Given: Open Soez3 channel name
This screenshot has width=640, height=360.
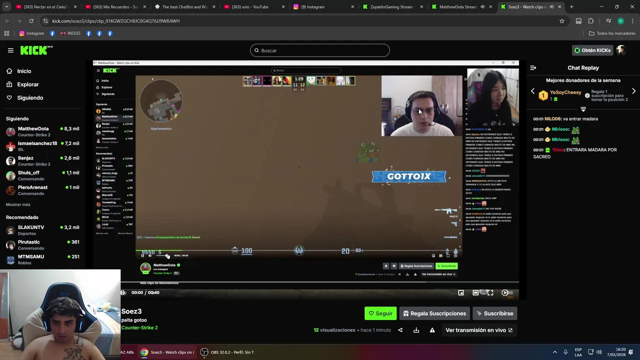Looking at the screenshot, I should [x=131, y=311].
